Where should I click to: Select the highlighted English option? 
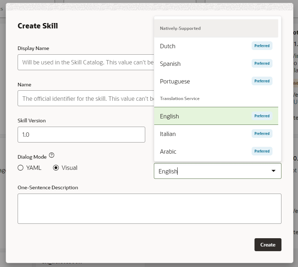pyautogui.click(x=170, y=116)
